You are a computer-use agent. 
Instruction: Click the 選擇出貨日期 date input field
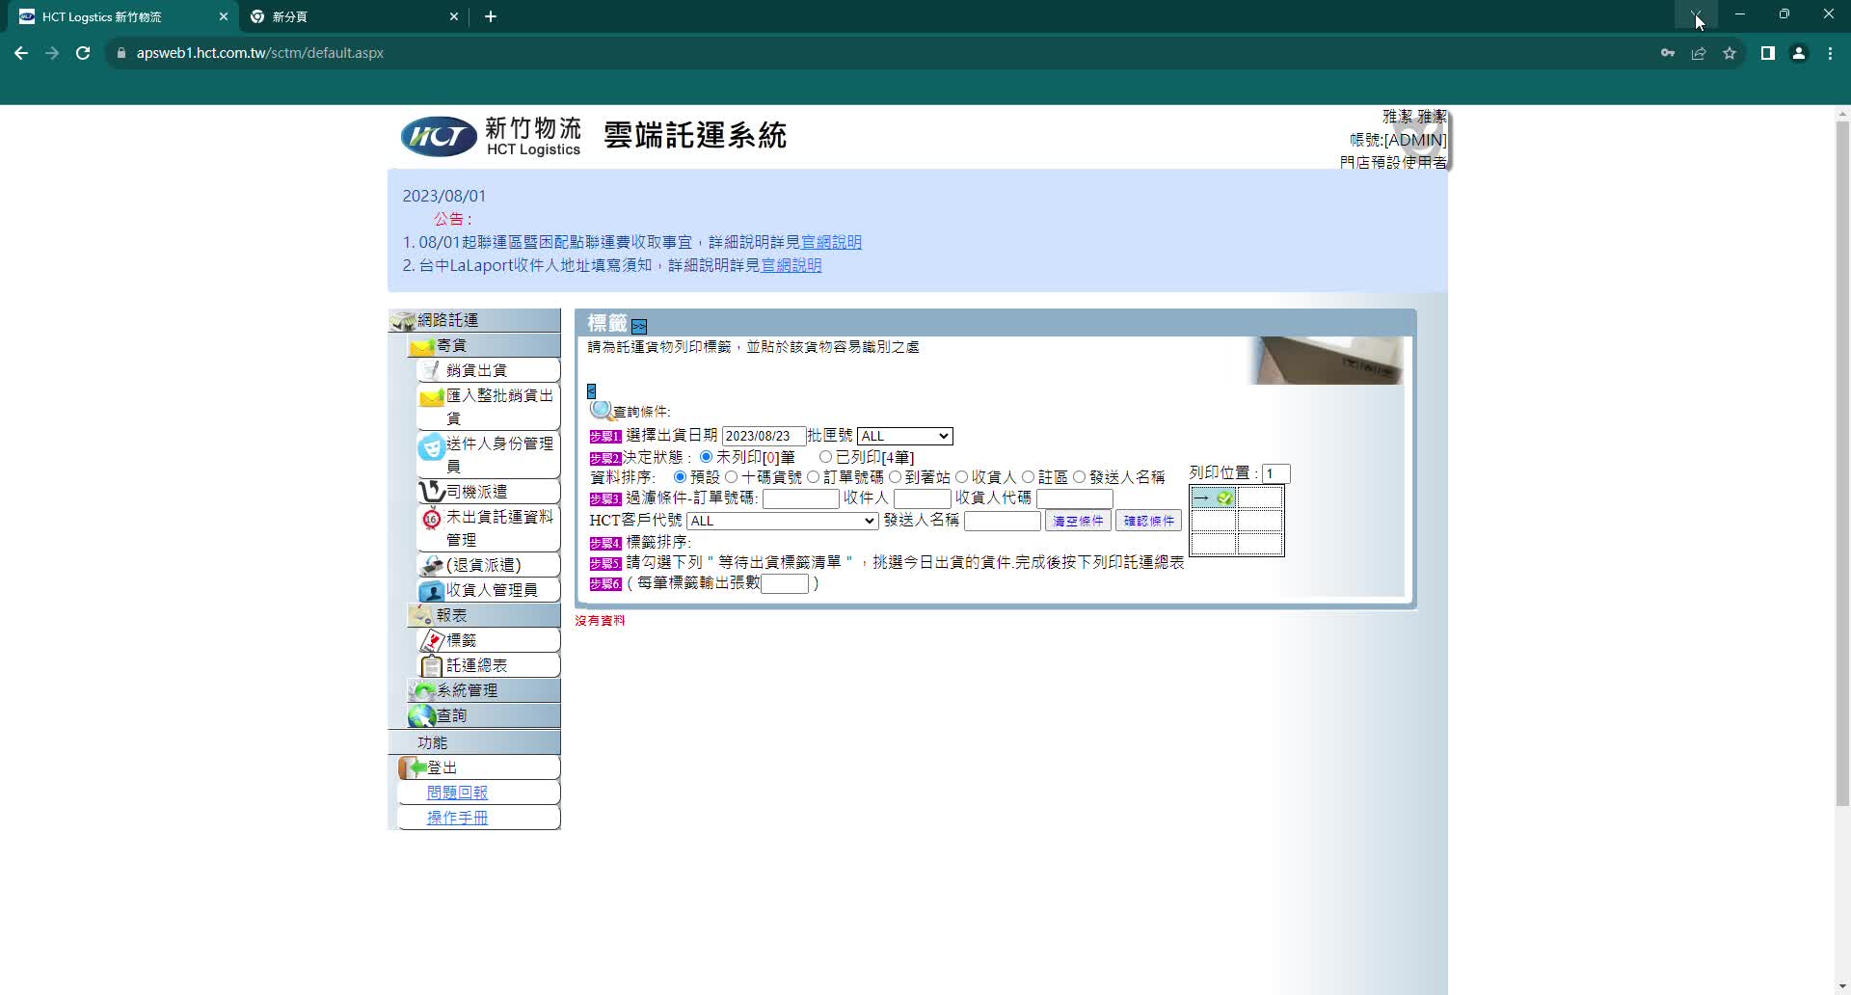[x=763, y=436]
